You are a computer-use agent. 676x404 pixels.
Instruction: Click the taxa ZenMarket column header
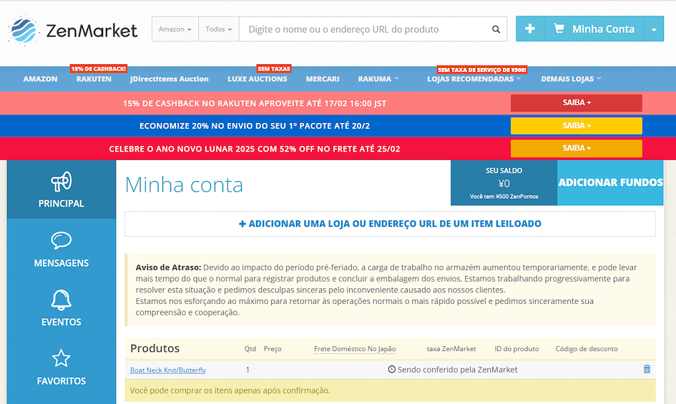pyautogui.click(x=451, y=349)
